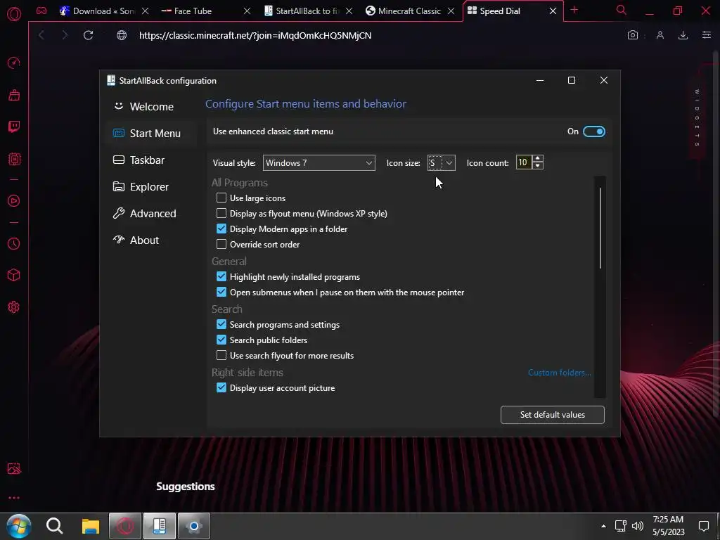
Task: Search tabs with the magnifier icon
Action: (x=622, y=10)
